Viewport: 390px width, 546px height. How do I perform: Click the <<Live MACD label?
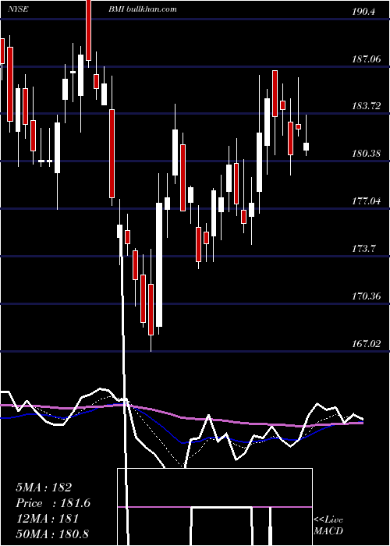(328, 526)
